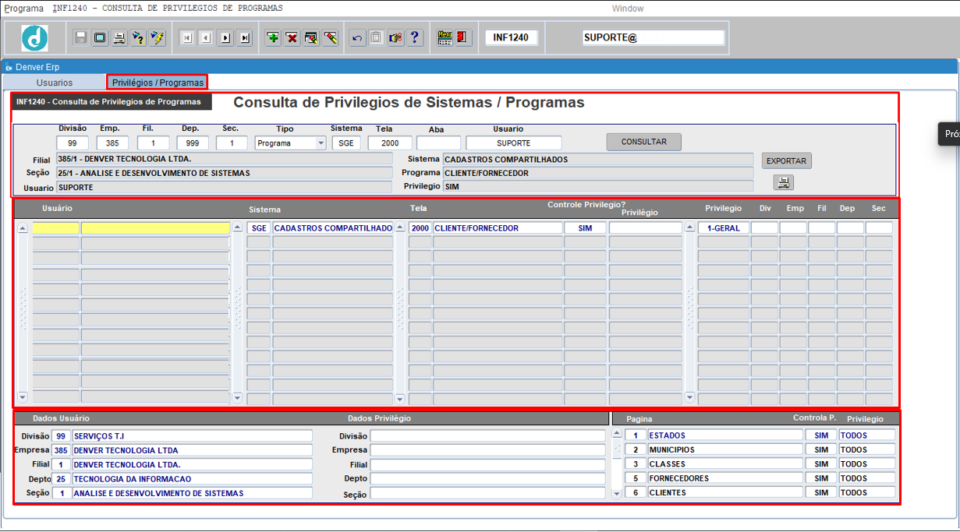The width and height of the screenshot is (960, 532).
Task: Click the TECNOLOGIA DA INFORMACAO depto field
Action: pos(192,479)
